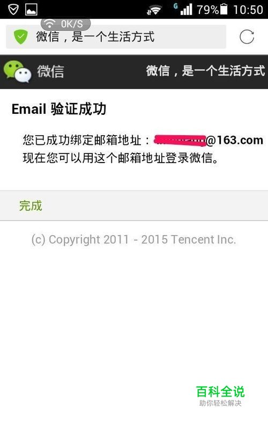Tap the 79% battery percentage text
This screenshot has height=424, width=268.
[x=207, y=10]
